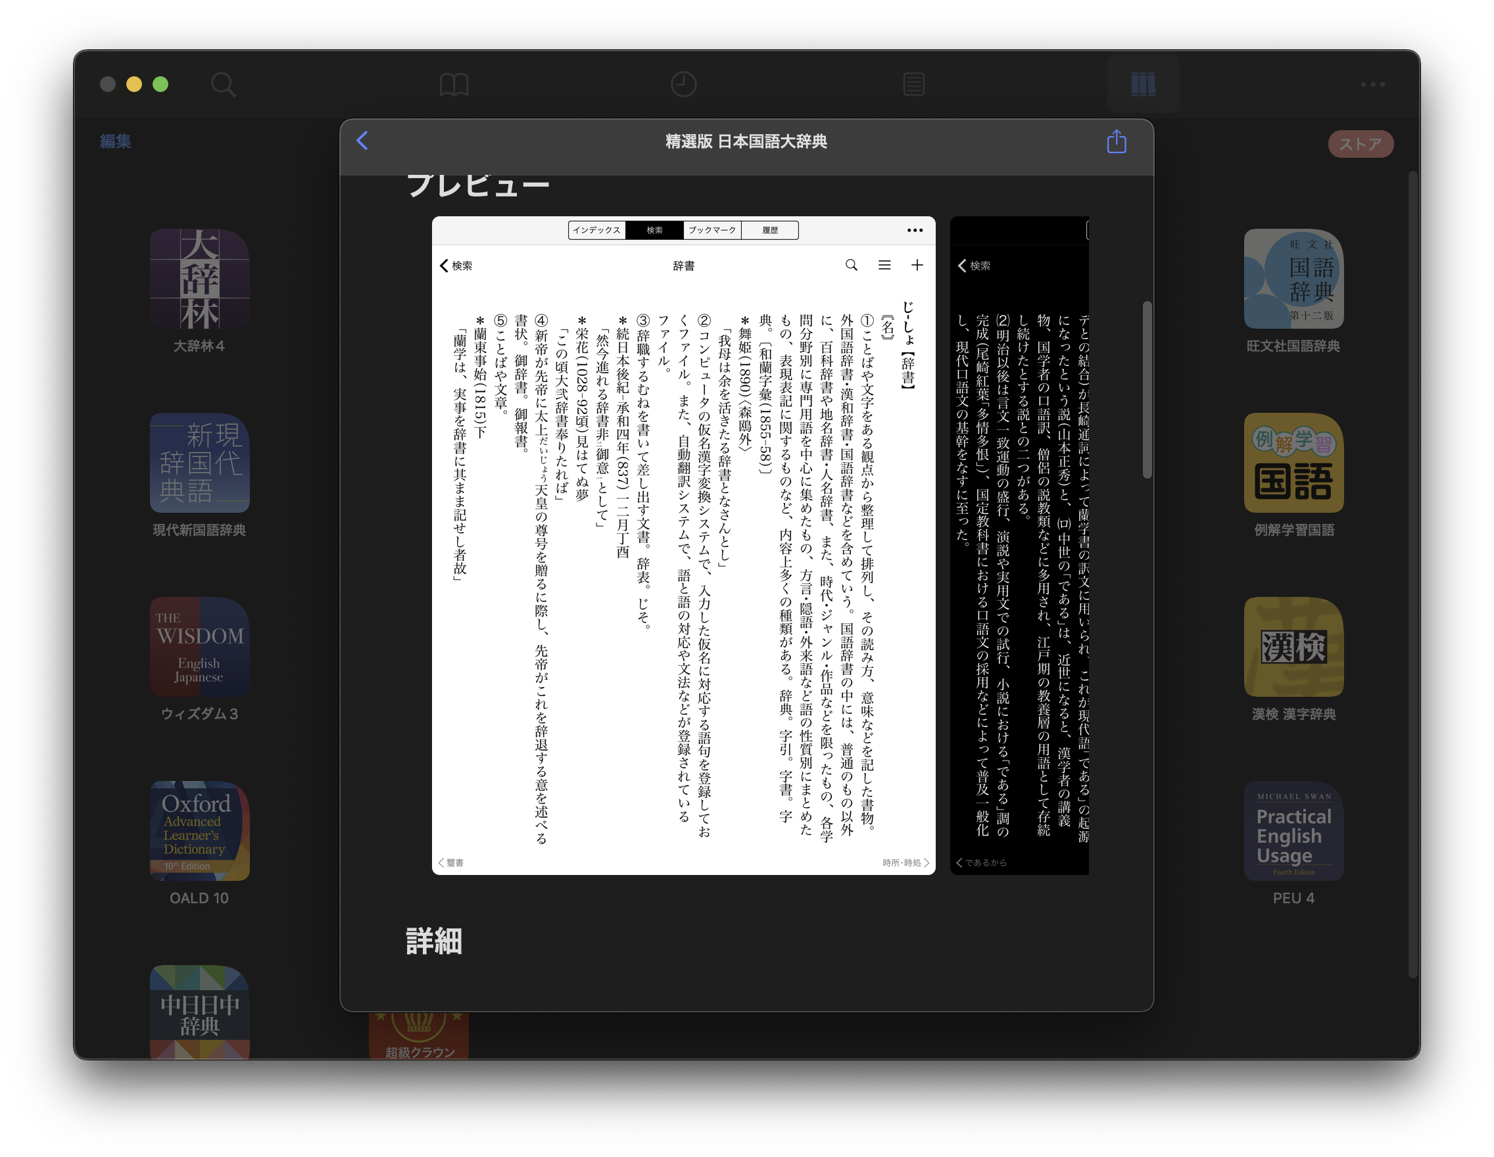Select the library bookshelf icon in toolbar

tap(1143, 85)
